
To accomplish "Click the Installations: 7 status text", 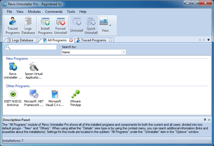I will [13, 141].
